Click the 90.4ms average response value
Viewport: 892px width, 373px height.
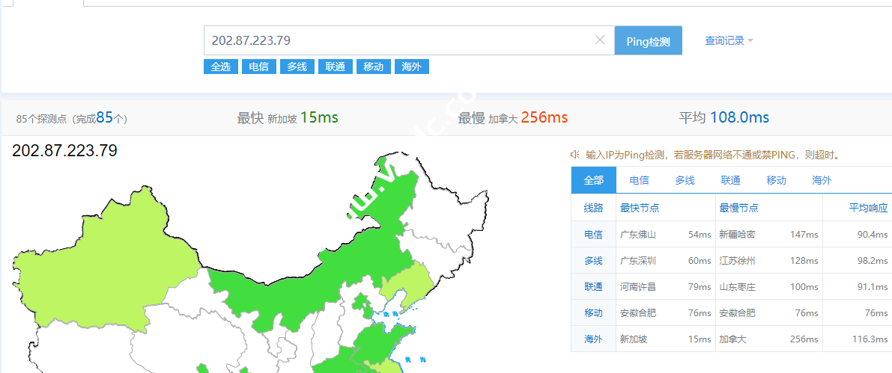pyautogui.click(x=873, y=235)
